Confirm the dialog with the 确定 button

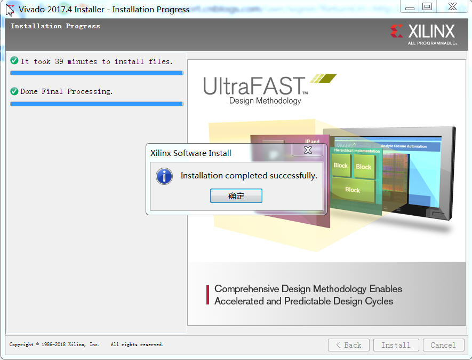(x=236, y=196)
